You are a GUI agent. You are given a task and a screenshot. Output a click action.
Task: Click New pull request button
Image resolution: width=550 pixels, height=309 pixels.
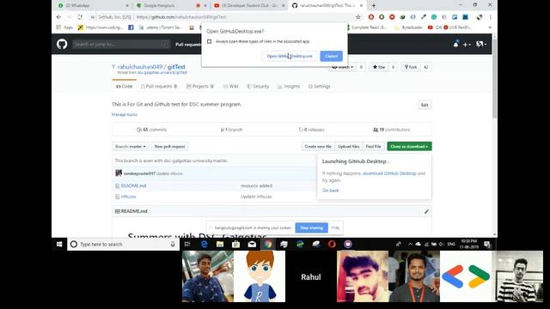[x=170, y=147]
